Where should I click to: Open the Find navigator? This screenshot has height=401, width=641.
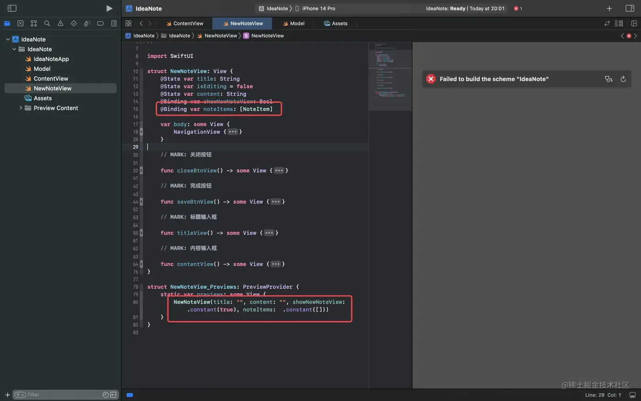coord(47,23)
